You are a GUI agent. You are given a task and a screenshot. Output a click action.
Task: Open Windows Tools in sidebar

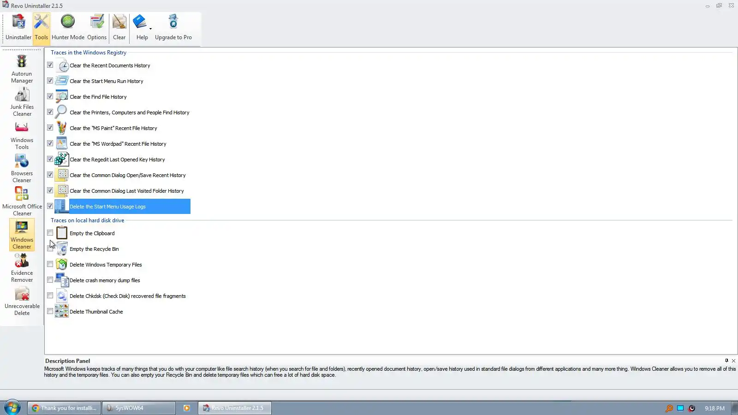pyautogui.click(x=22, y=136)
